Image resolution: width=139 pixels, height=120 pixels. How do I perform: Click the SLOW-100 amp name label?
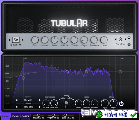pos(16,45)
